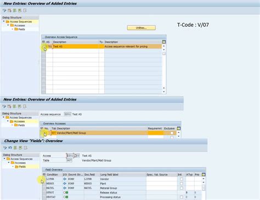Click I/O status icon in KFRST row
Screen dimensions: 260x200
coord(66,192)
